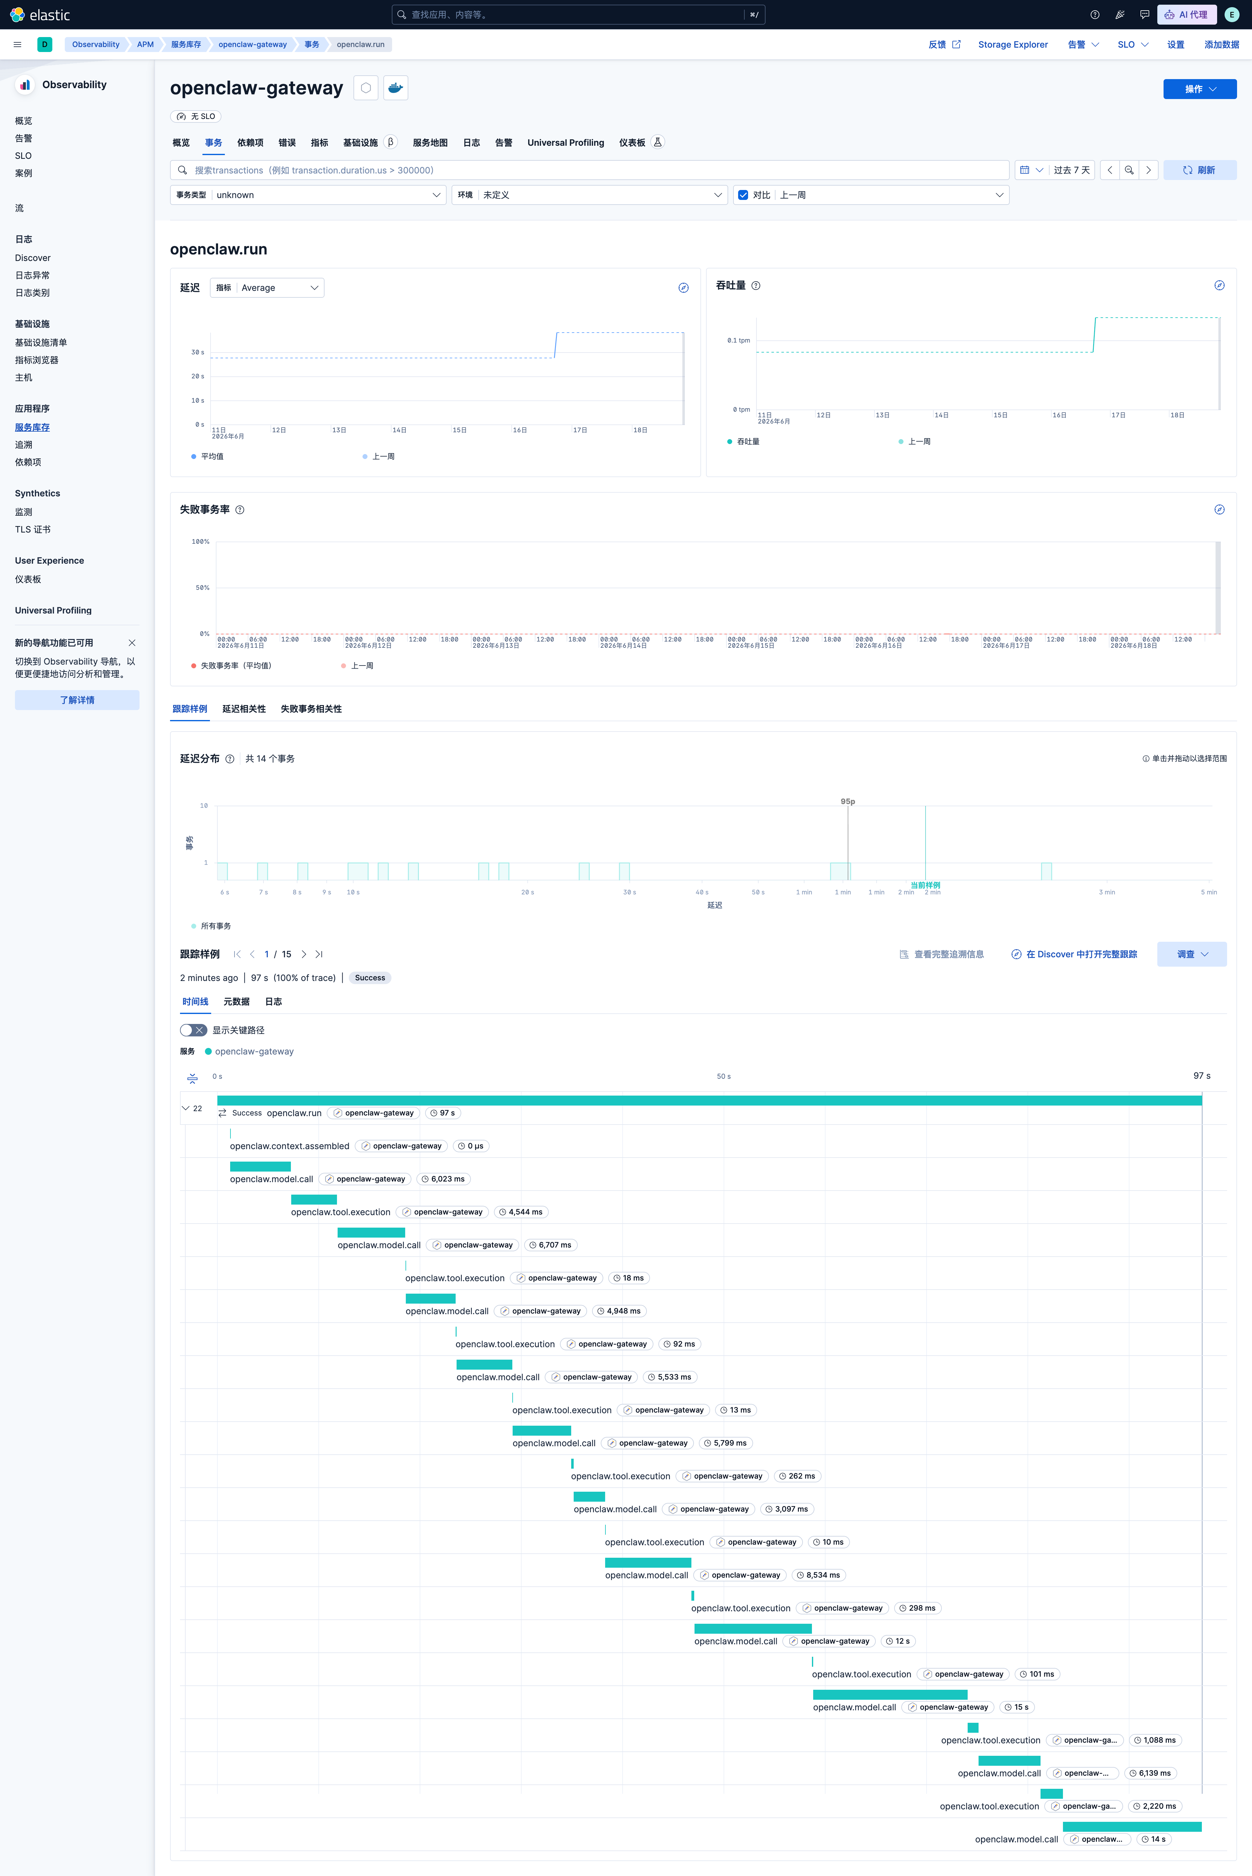
Task: Open the 告警 dropdown in the top navigation
Action: [1084, 45]
